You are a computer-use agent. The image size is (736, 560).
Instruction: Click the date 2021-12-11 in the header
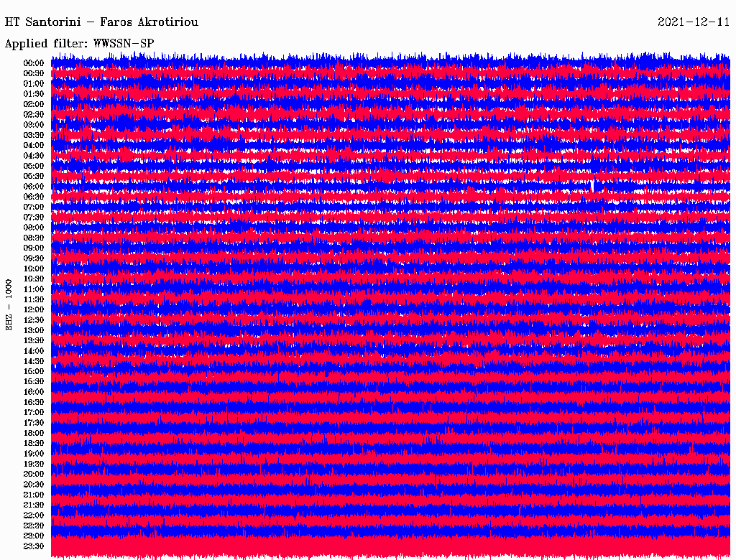click(x=694, y=22)
